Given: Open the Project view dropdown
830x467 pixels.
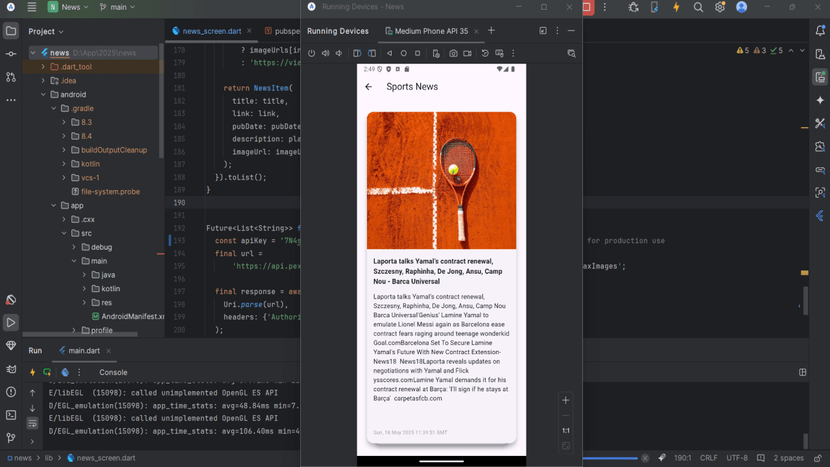Looking at the screenshot, I should tap(46, 31).
